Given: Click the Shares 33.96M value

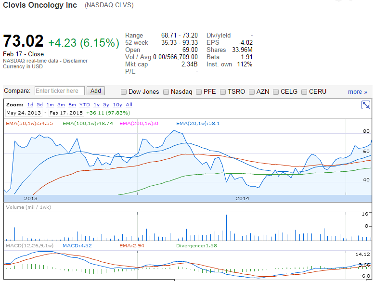Looking at the screenshot, I should 242,50.
